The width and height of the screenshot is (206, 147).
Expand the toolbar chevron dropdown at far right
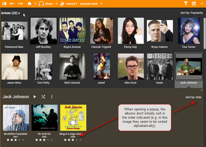(202, 4)
